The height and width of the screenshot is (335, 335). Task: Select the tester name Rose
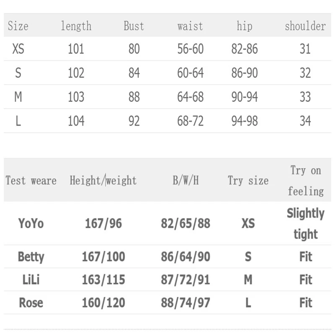pyautogui.click(x=31, y=302)
